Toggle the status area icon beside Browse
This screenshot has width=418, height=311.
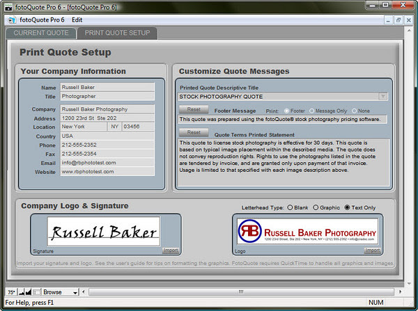37,292
